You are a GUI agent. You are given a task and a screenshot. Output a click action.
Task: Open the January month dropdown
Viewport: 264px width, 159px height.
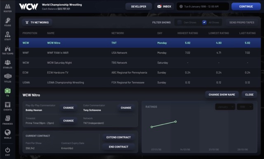click(x=225, y=107)
